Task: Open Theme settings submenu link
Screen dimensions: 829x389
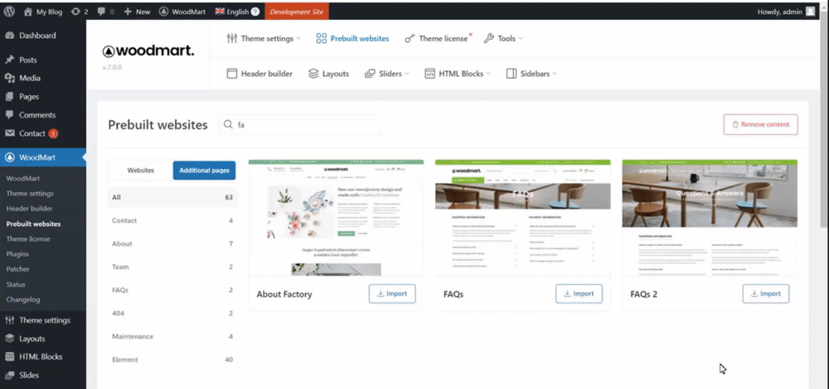Action: [30, 194]
